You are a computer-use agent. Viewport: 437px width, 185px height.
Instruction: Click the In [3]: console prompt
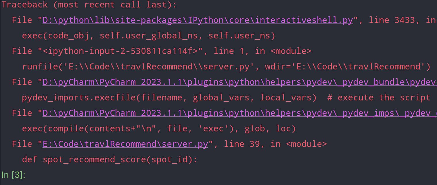(x=14, y=175)
